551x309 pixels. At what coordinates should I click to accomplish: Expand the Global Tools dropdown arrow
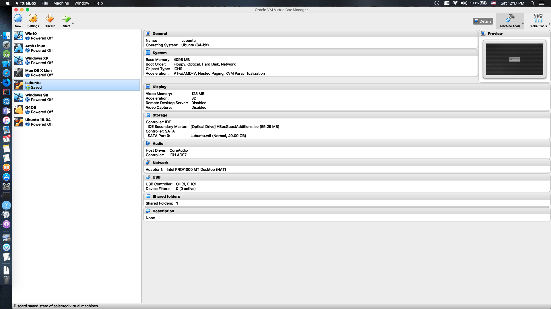pos(549,23)
